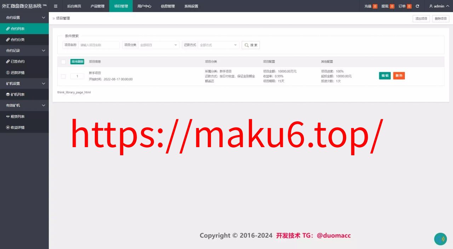Click the text 项目进度: 100%

[x=332, y=71]
